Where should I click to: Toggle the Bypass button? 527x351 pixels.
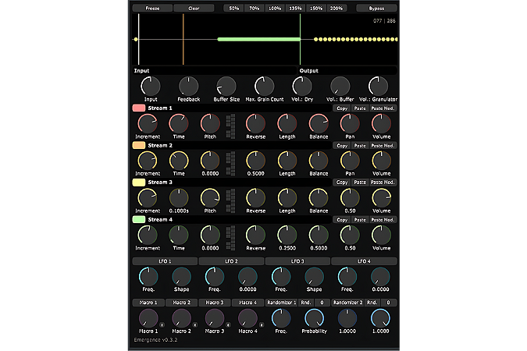376,8
